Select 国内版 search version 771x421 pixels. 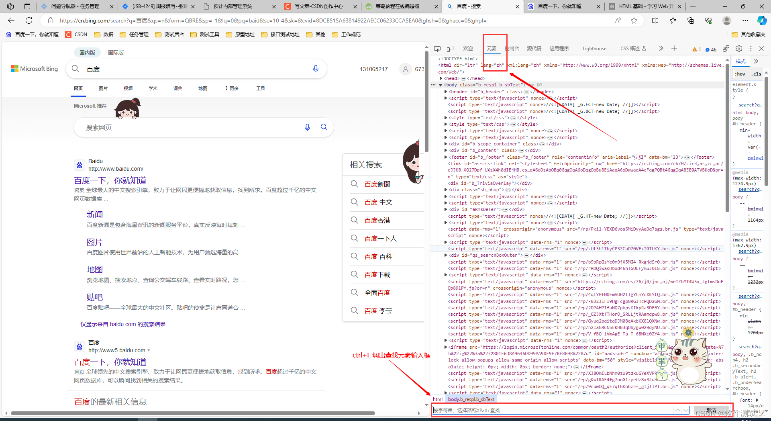pos(87,53)
